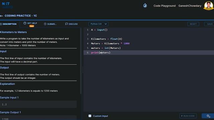Viewport: 214px width, 120px height.
Task: Click the blue gears submit button
Action: click(208, 116)
